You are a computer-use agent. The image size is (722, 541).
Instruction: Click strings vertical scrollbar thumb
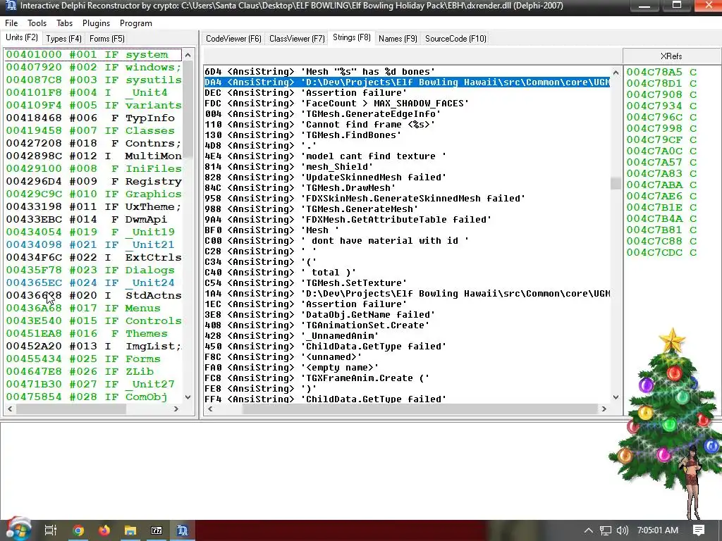click(x=616, y=184)
